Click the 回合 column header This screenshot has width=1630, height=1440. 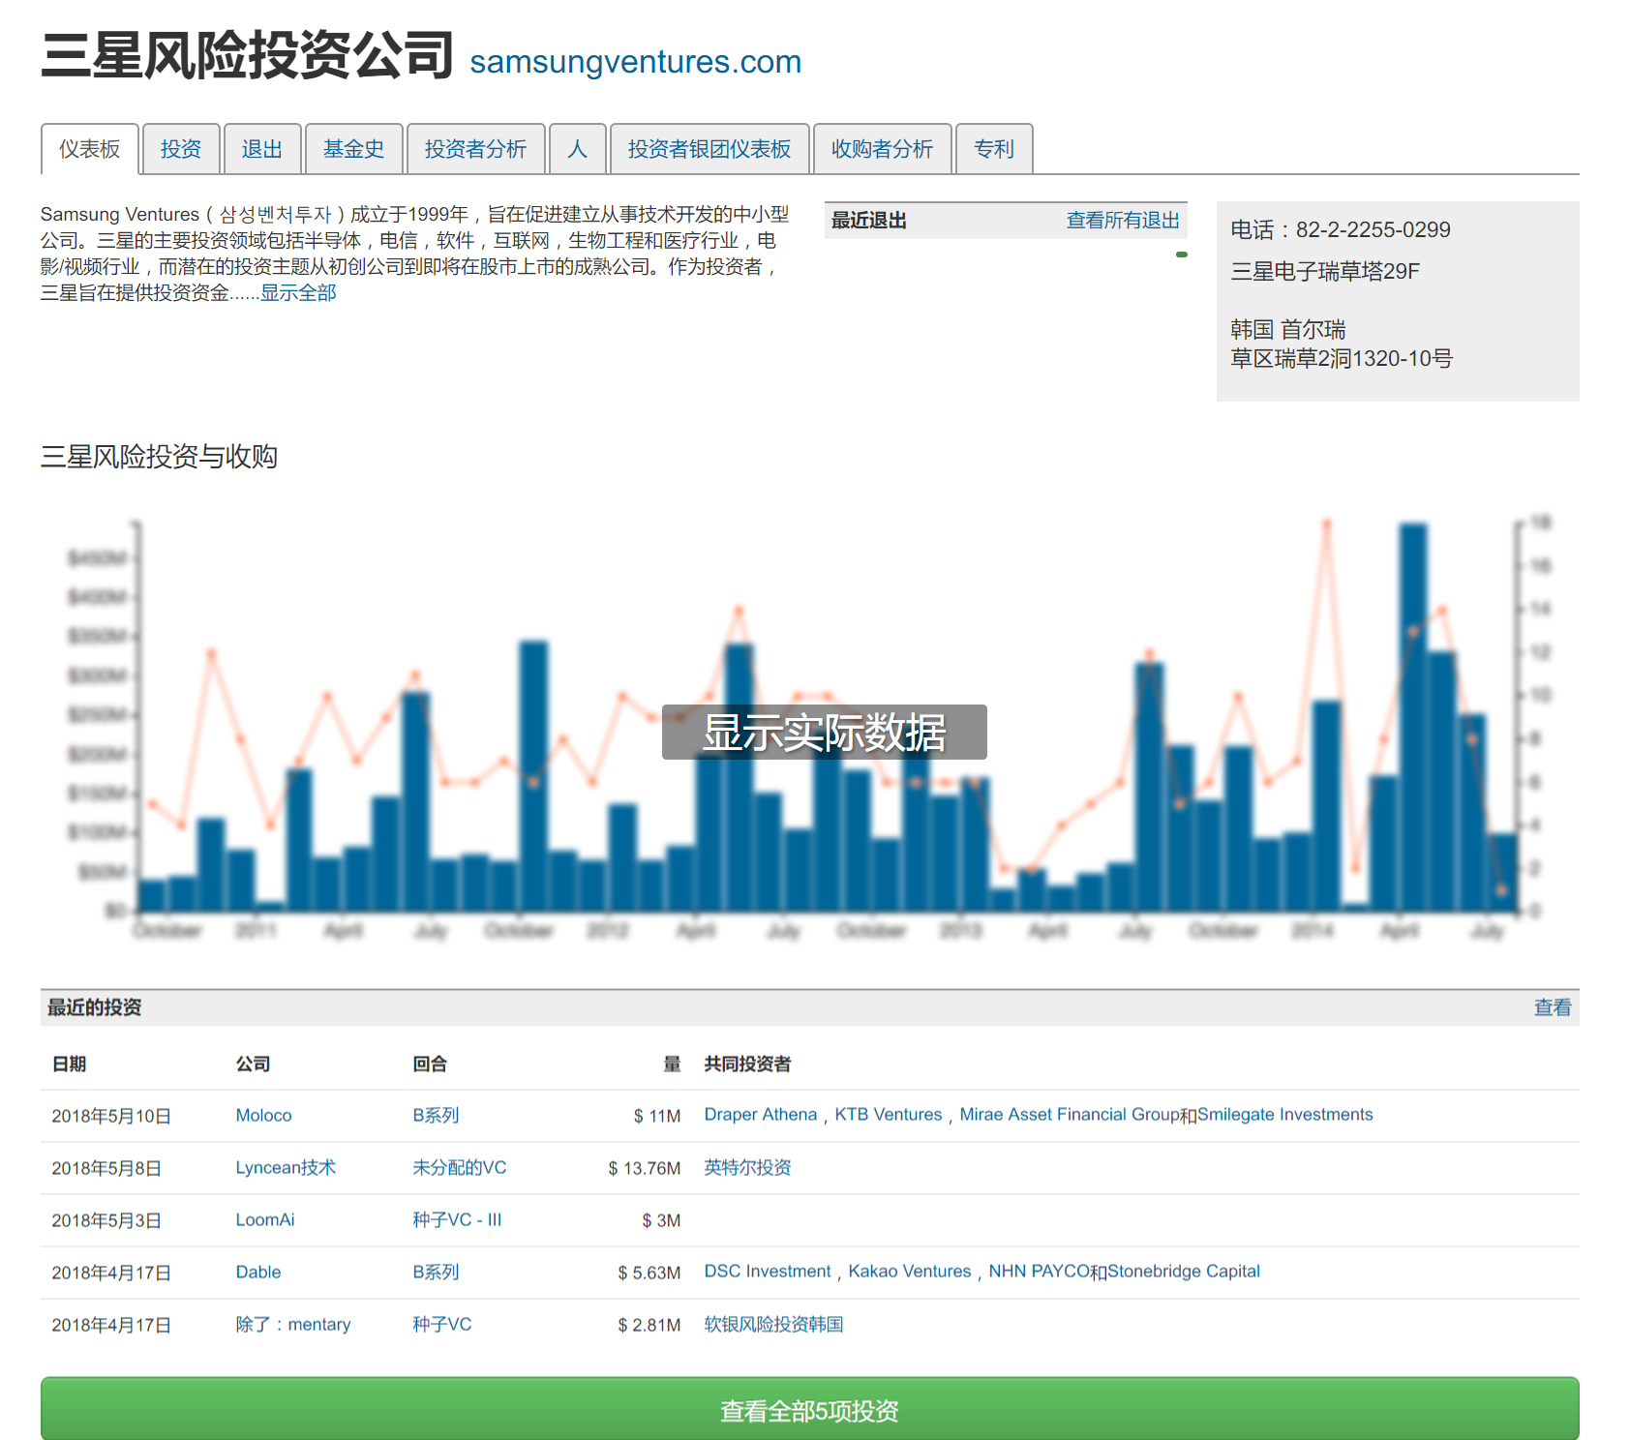point(431,1065)
